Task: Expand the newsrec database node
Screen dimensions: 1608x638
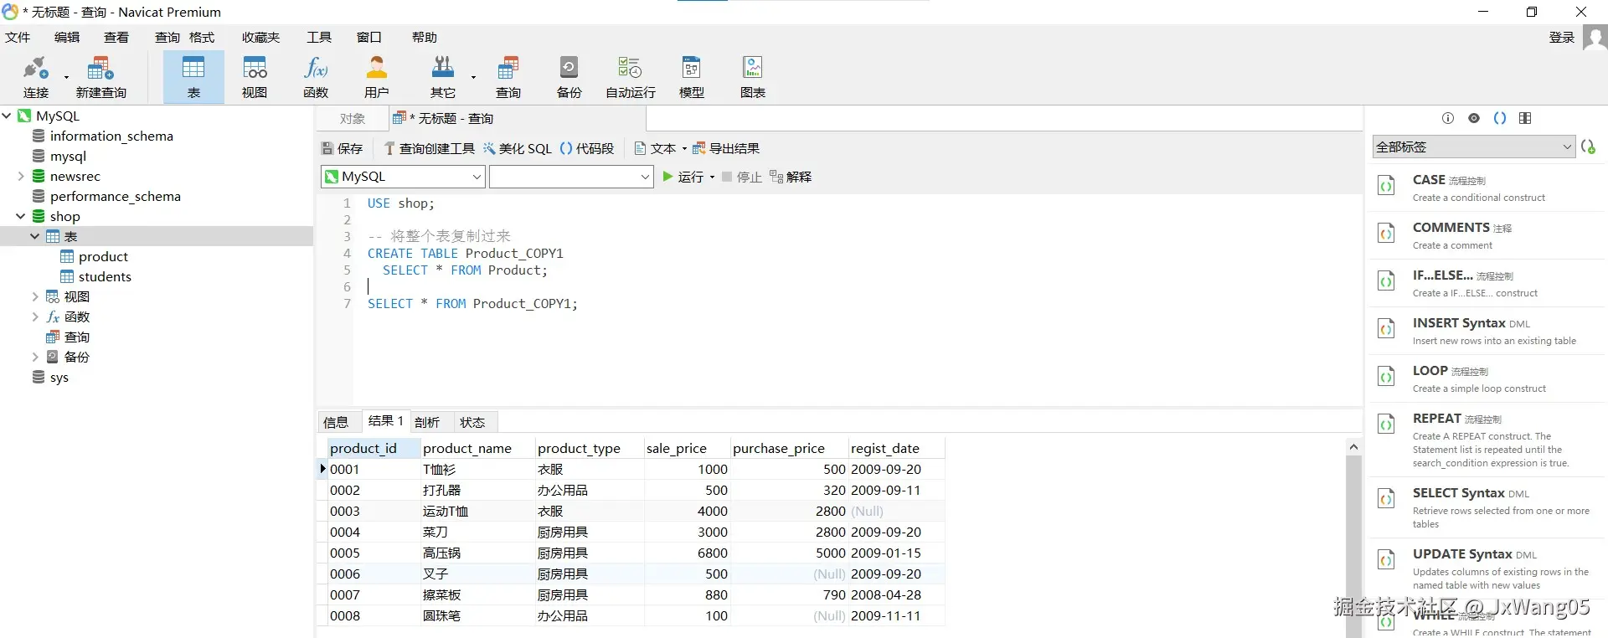Action: [21, 176]
